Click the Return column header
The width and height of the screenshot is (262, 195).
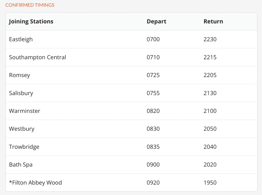pos(213,21)
